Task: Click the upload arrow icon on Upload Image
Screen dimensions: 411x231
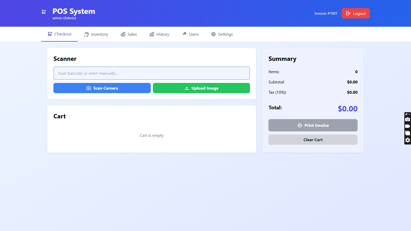Action: (187, 88)
